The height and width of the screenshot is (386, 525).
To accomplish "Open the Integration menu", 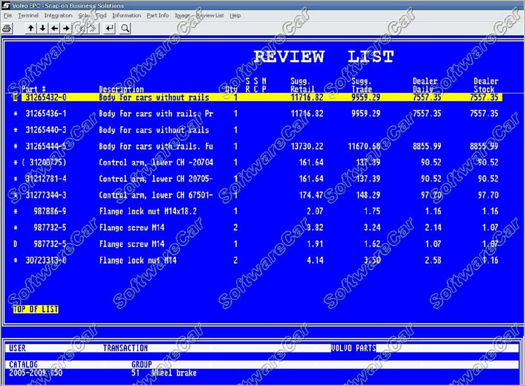I will tap(58, 15).
